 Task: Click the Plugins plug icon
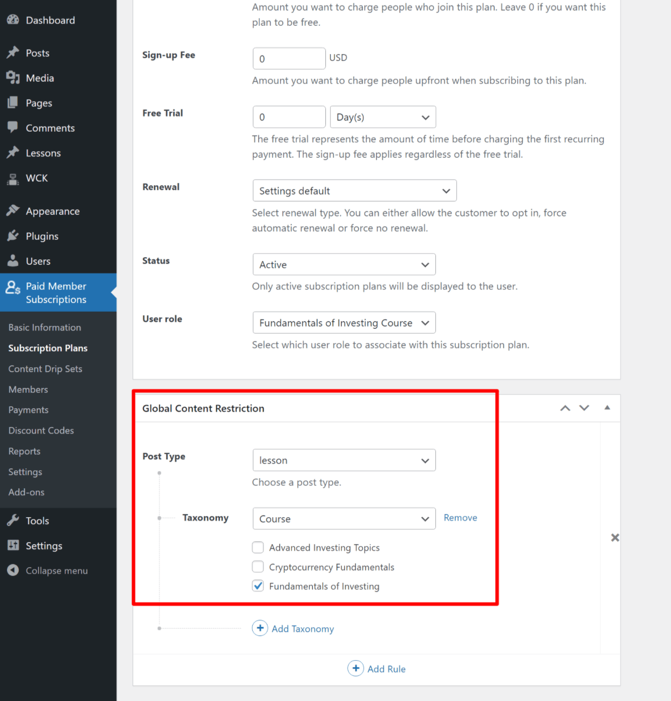13,236
